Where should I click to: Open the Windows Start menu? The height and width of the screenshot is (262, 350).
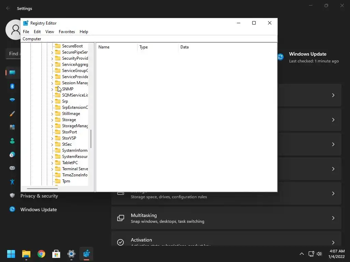point(11,254)
